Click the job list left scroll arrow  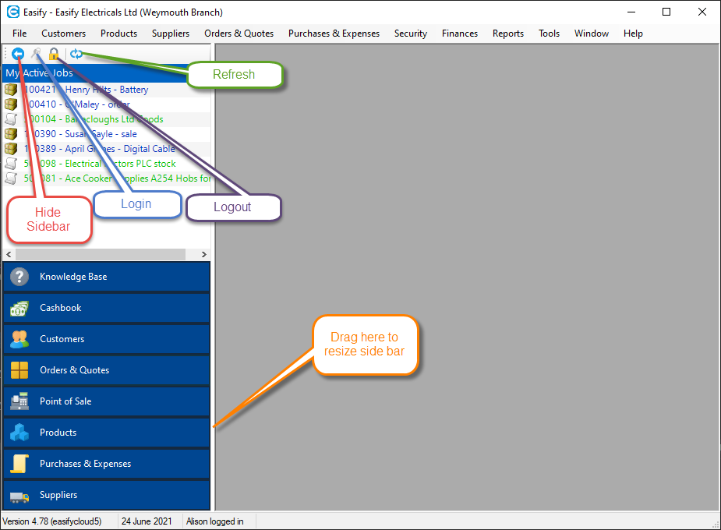pyautogui.click(x=9, y=255)
